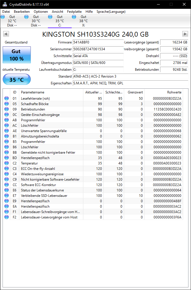Click the Firmware field 541ABBF0
The height and width of the screenshot is (290, 191).
point(98,42)
